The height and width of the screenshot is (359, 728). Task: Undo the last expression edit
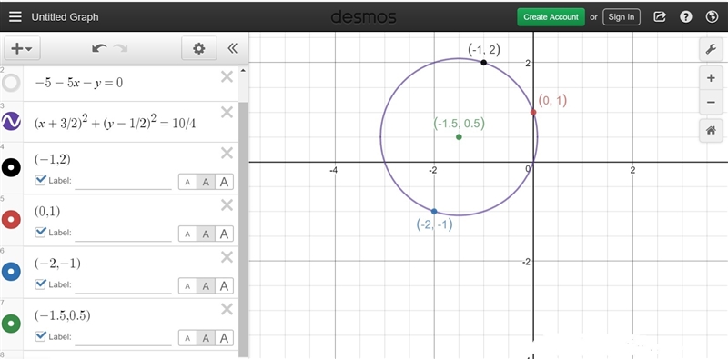(99, 48)
